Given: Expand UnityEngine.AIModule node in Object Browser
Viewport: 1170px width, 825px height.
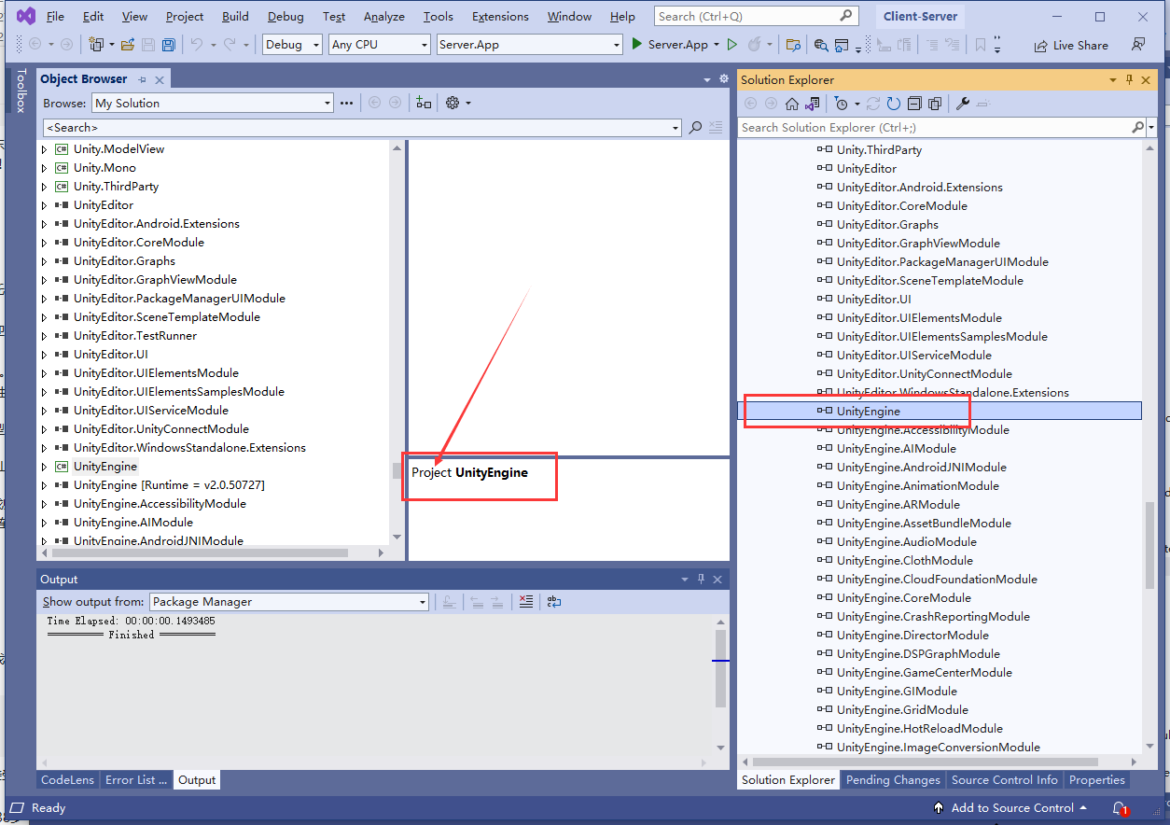Looking at the screenshot, I should coord(44,523).
